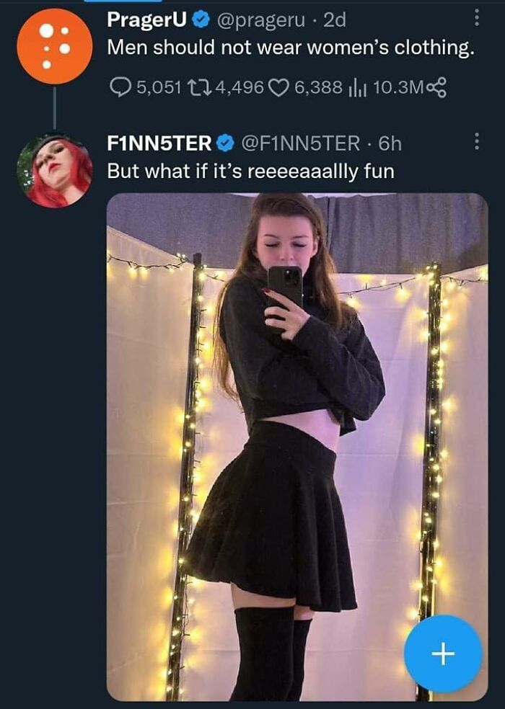Open the tweet text "Men should not wear women's clothing"
Screen dimensions: 505x709
tap(290, 49)
